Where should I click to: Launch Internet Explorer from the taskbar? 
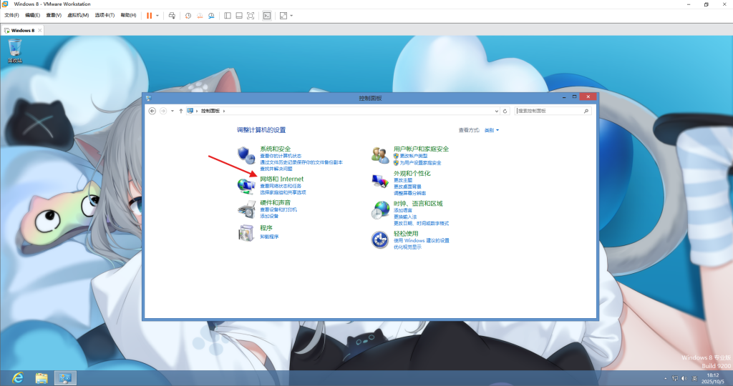[16, 377]
